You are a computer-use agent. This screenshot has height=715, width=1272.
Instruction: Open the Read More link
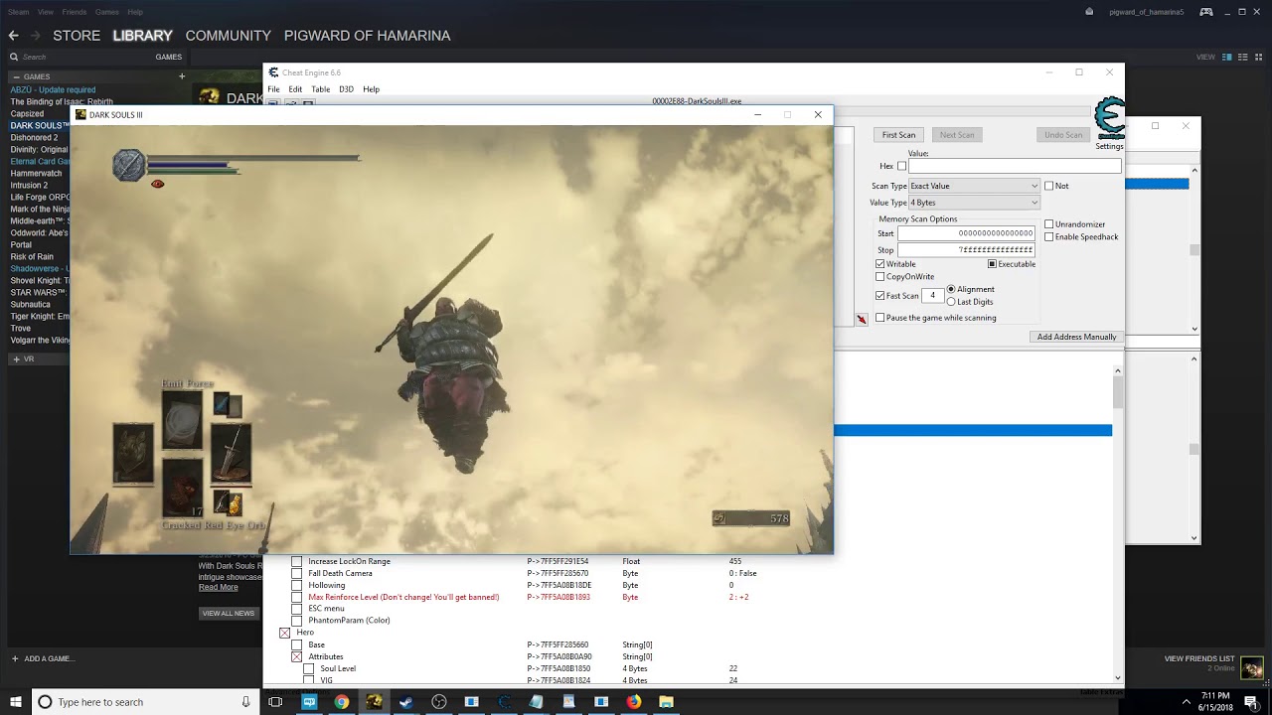point(218,587)
